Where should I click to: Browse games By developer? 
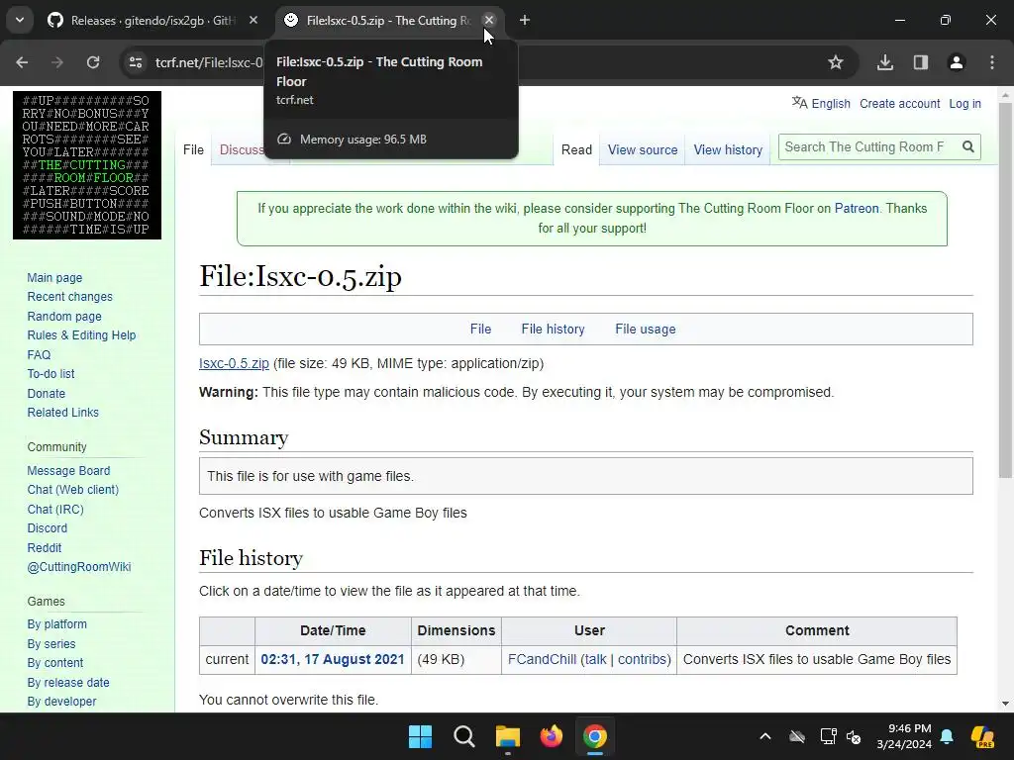[x=61, y=702]
